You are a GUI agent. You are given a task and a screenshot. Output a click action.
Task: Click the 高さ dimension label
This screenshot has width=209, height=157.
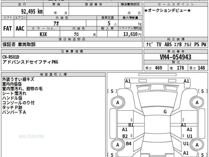tap(193, 68)
